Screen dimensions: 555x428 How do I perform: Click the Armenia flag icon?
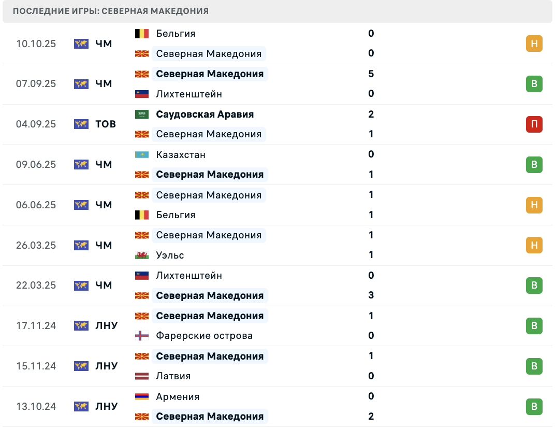pos(142,397)
